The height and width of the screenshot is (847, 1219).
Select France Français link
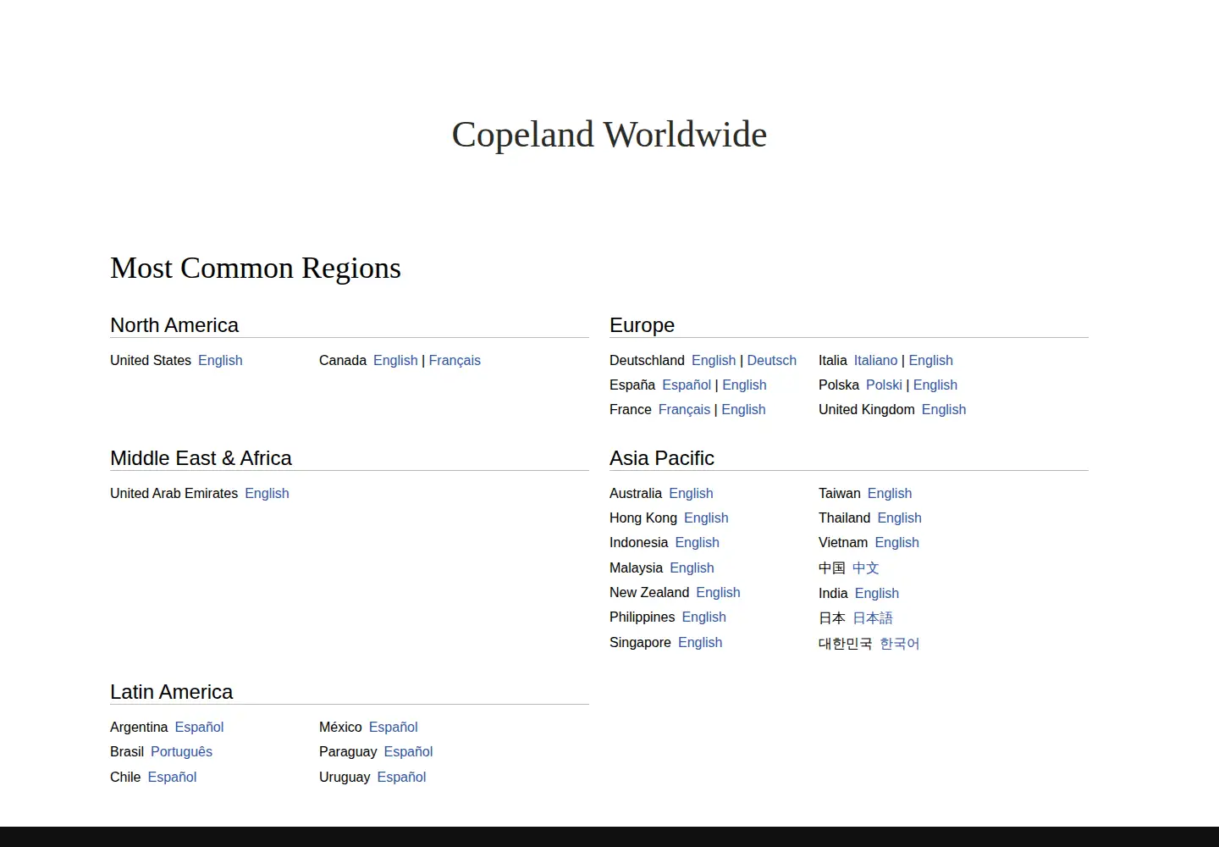[x=684, y=409]
